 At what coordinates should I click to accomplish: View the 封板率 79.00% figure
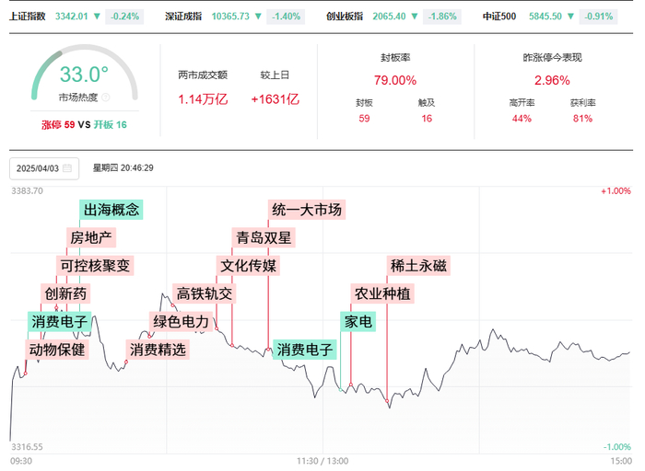point(395,80)
